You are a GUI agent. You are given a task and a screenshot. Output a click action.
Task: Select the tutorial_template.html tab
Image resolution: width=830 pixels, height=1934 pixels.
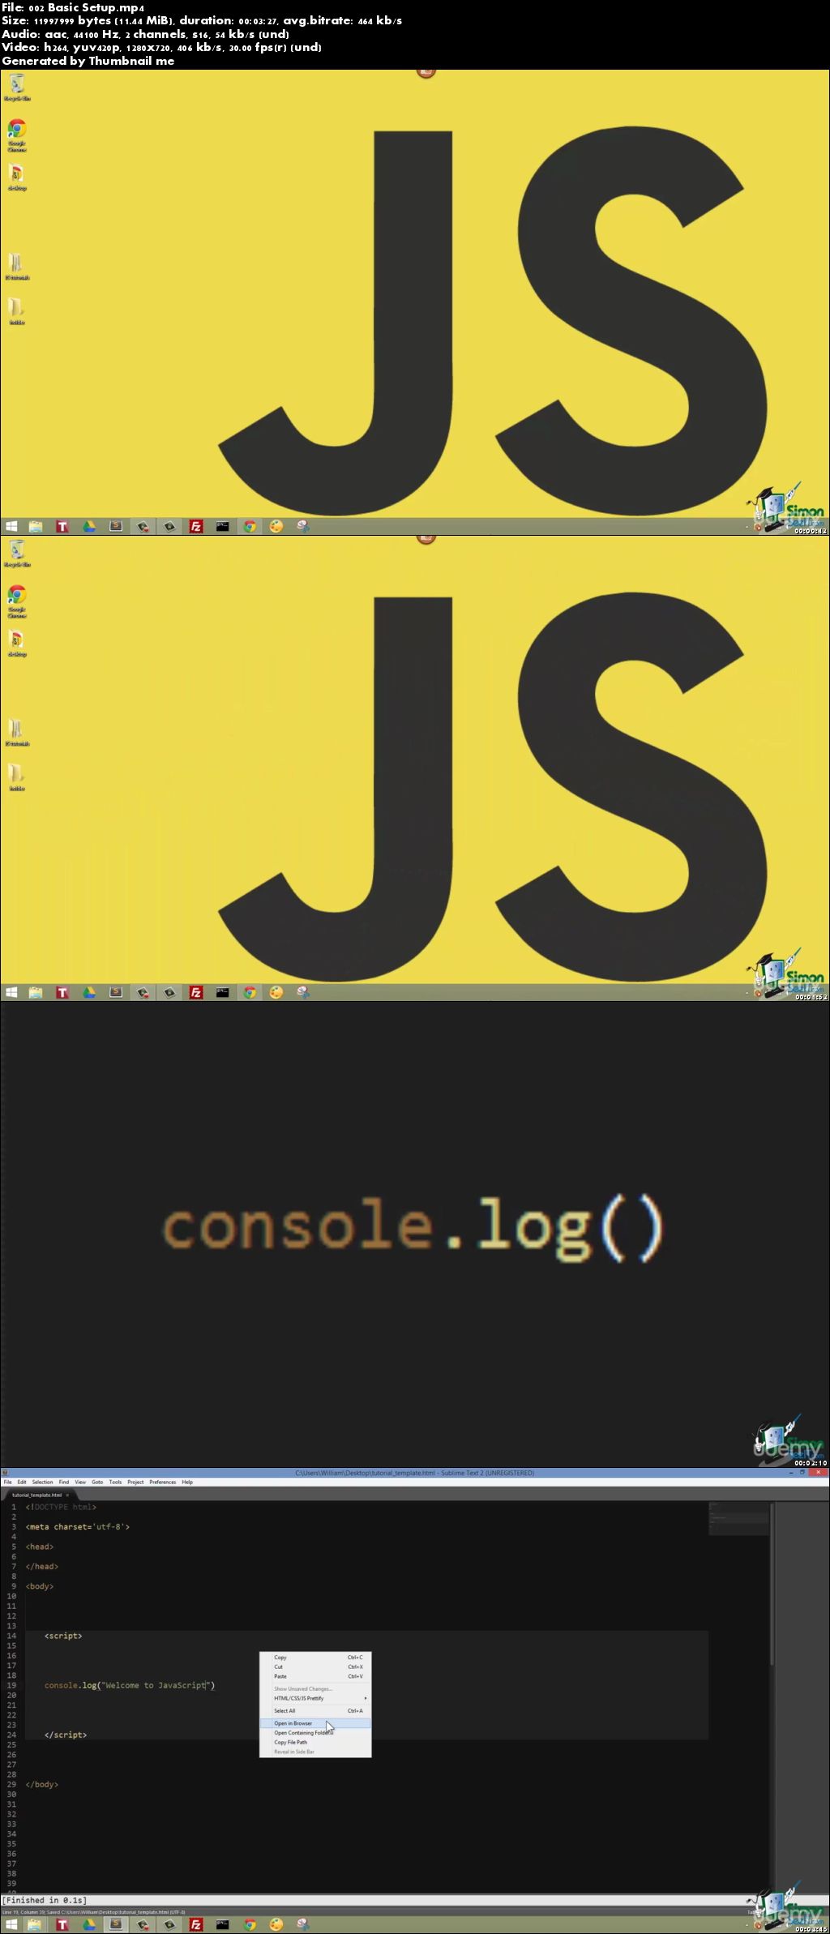[x=37, y=1495]
